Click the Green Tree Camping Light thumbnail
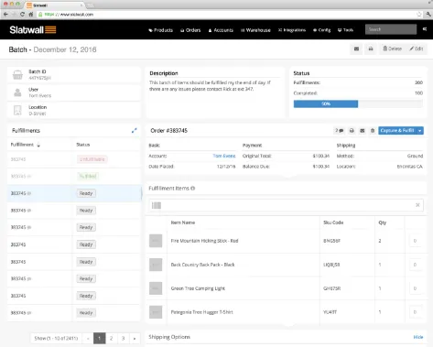Screen dimensions: 433x347 pos(156,288)
